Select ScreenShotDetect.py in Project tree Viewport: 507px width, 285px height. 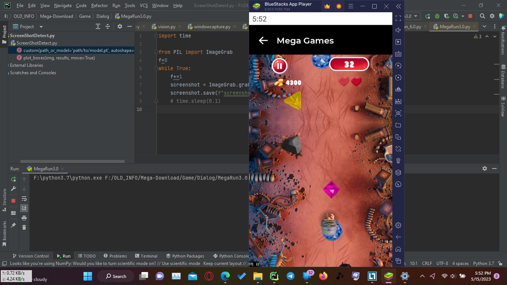(x=37, y=43)
